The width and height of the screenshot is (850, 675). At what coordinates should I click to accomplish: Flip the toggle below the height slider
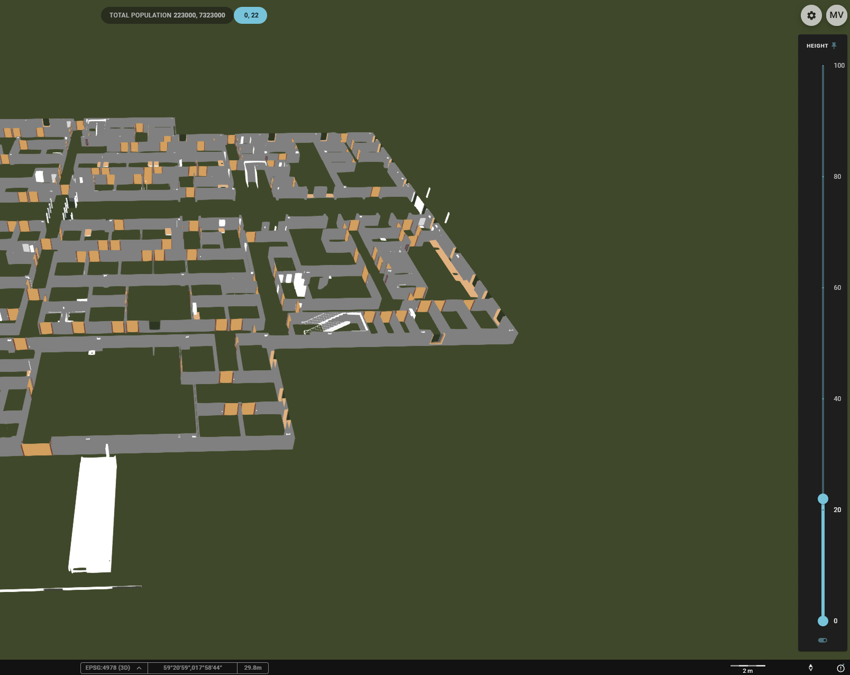click(824, 639)
